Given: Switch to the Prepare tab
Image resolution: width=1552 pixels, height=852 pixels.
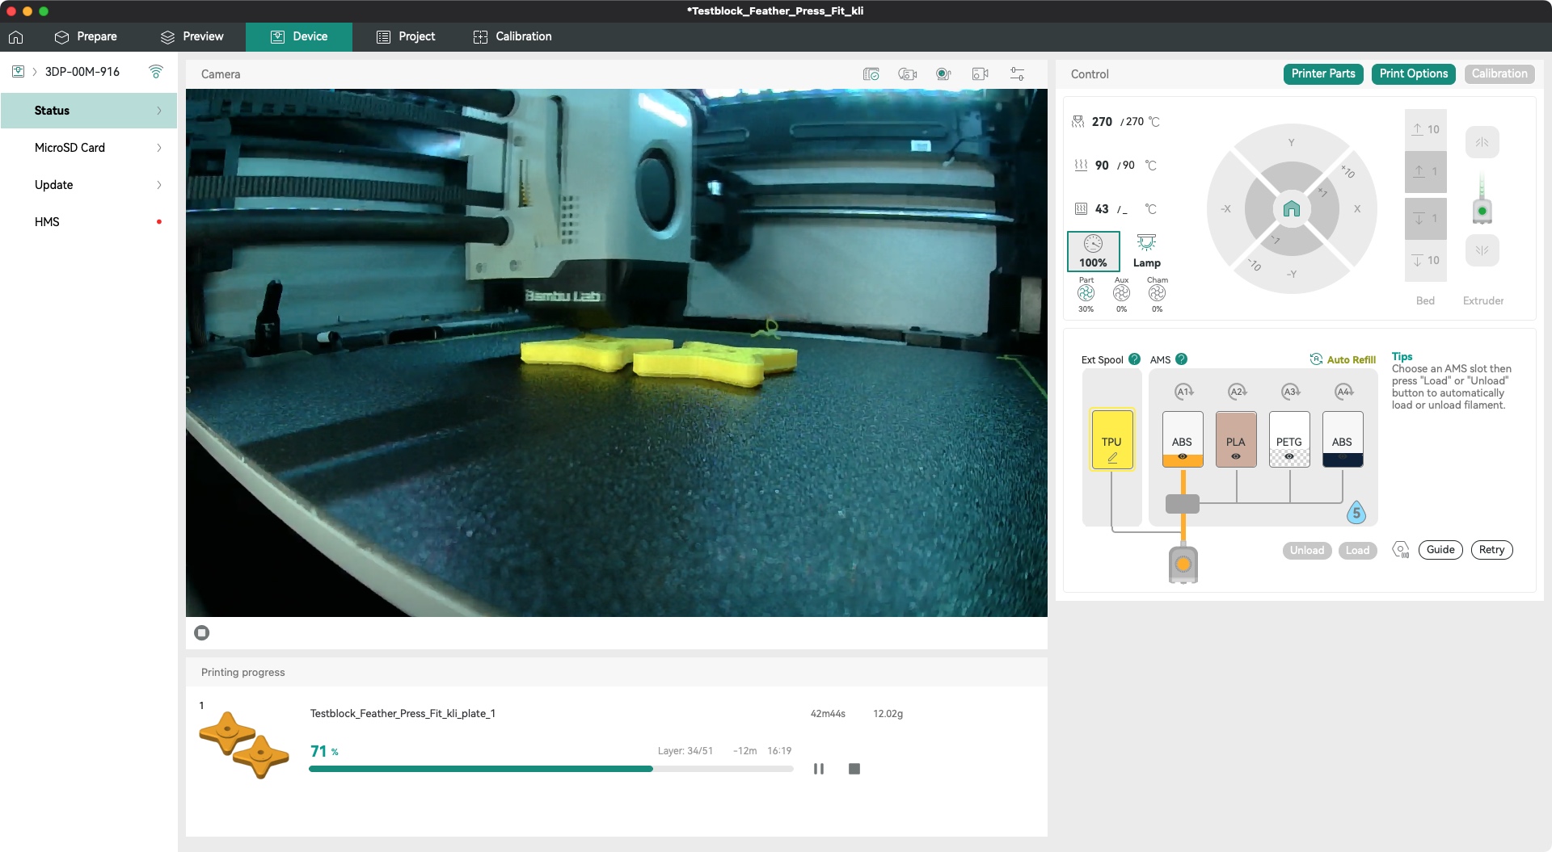Looking at the screenshot, I should tap(86, 37).
